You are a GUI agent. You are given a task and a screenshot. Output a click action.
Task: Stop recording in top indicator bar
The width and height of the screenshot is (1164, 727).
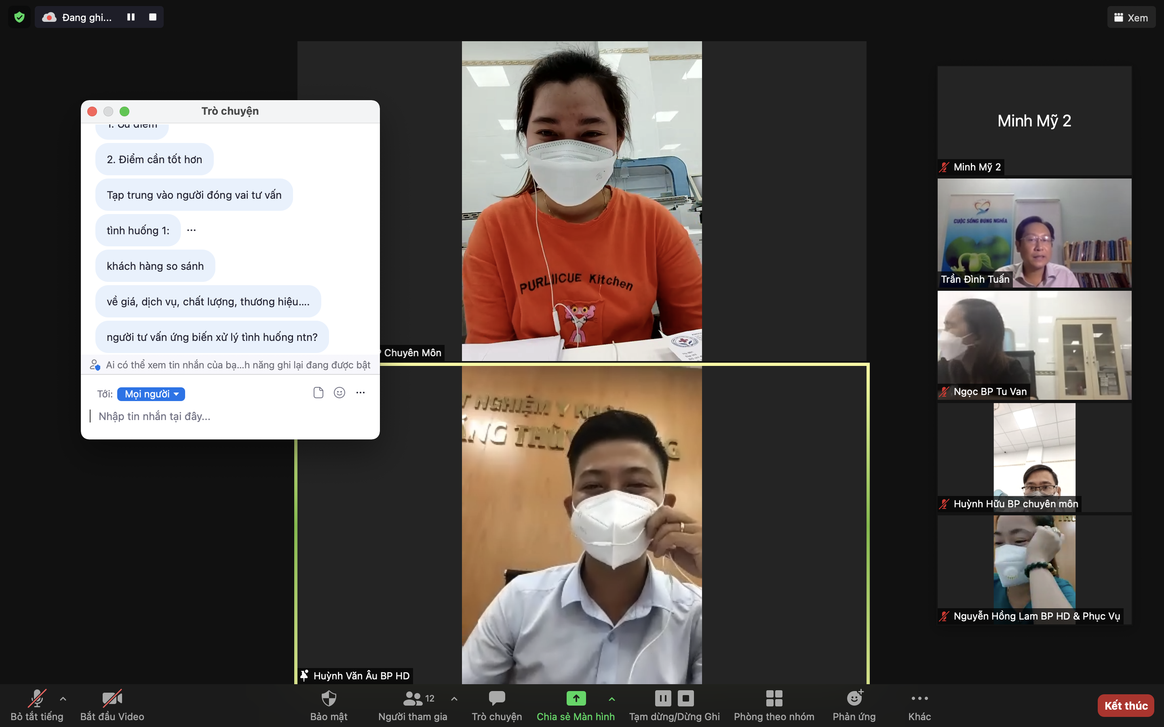point(153,17)
